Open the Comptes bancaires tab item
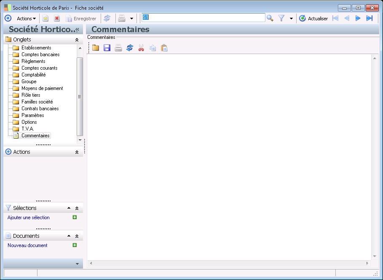The image size is (383, 280). [40, 54]
